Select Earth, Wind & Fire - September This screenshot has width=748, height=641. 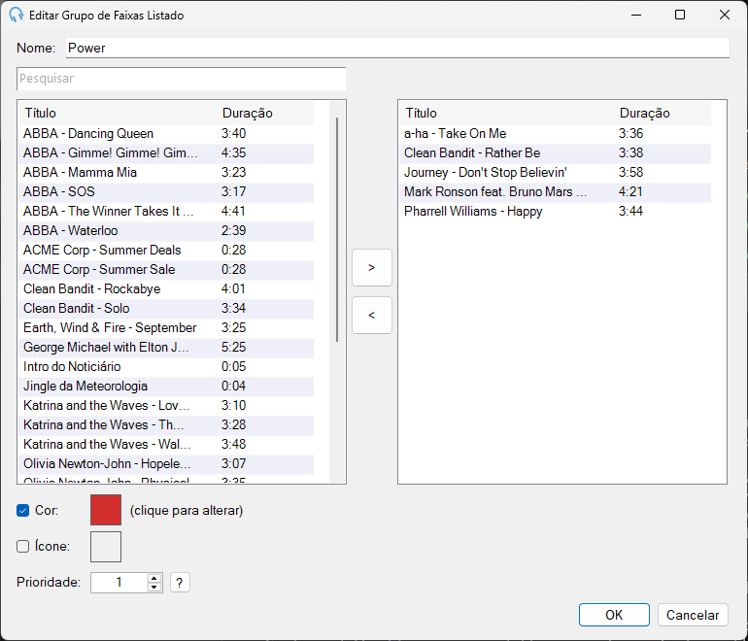(x=166, y=327)
